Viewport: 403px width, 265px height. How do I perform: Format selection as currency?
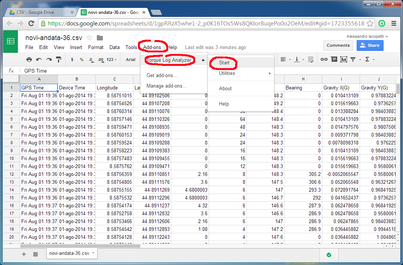[72, 60]
